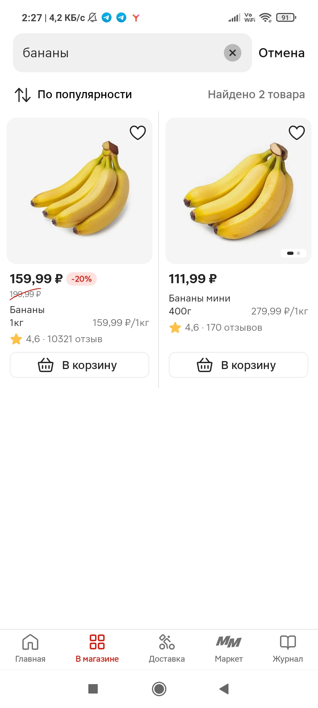Open the По популярности sort dropdown
The height and width of the screenshot is (708, 318).
(x=85, y=95)
